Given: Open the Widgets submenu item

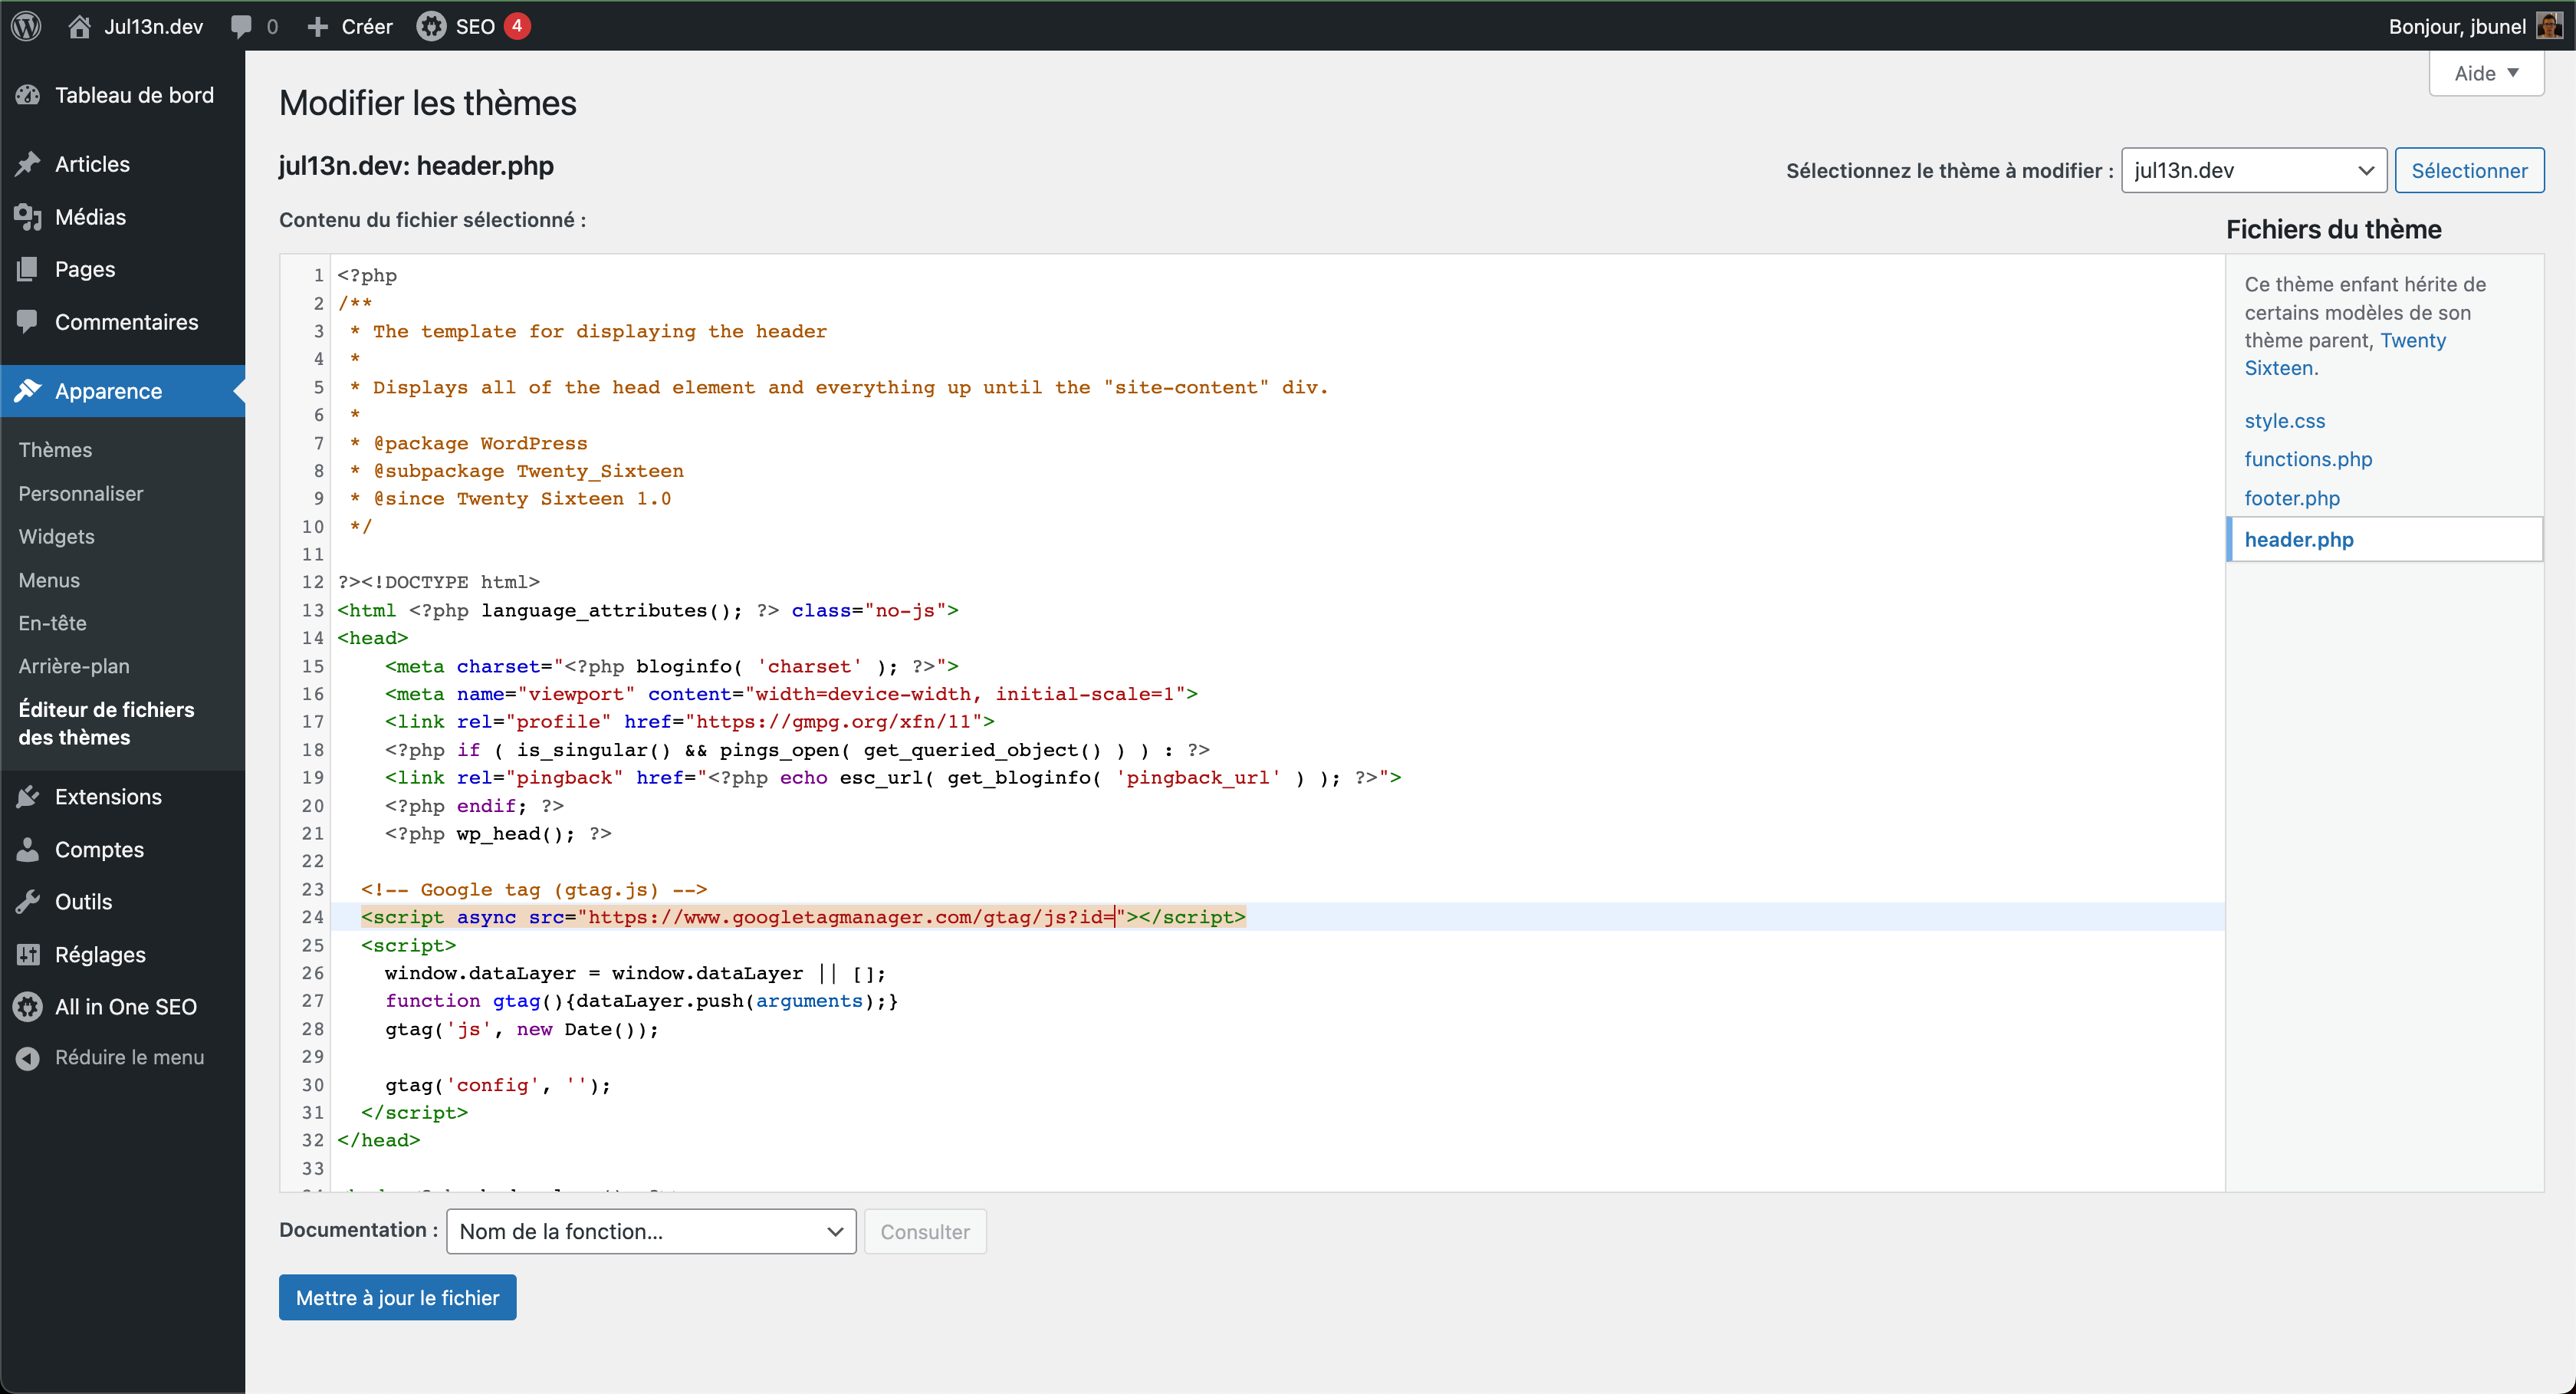Looking at the screenshot, I should pyautogui.click(x=56, y=536).
